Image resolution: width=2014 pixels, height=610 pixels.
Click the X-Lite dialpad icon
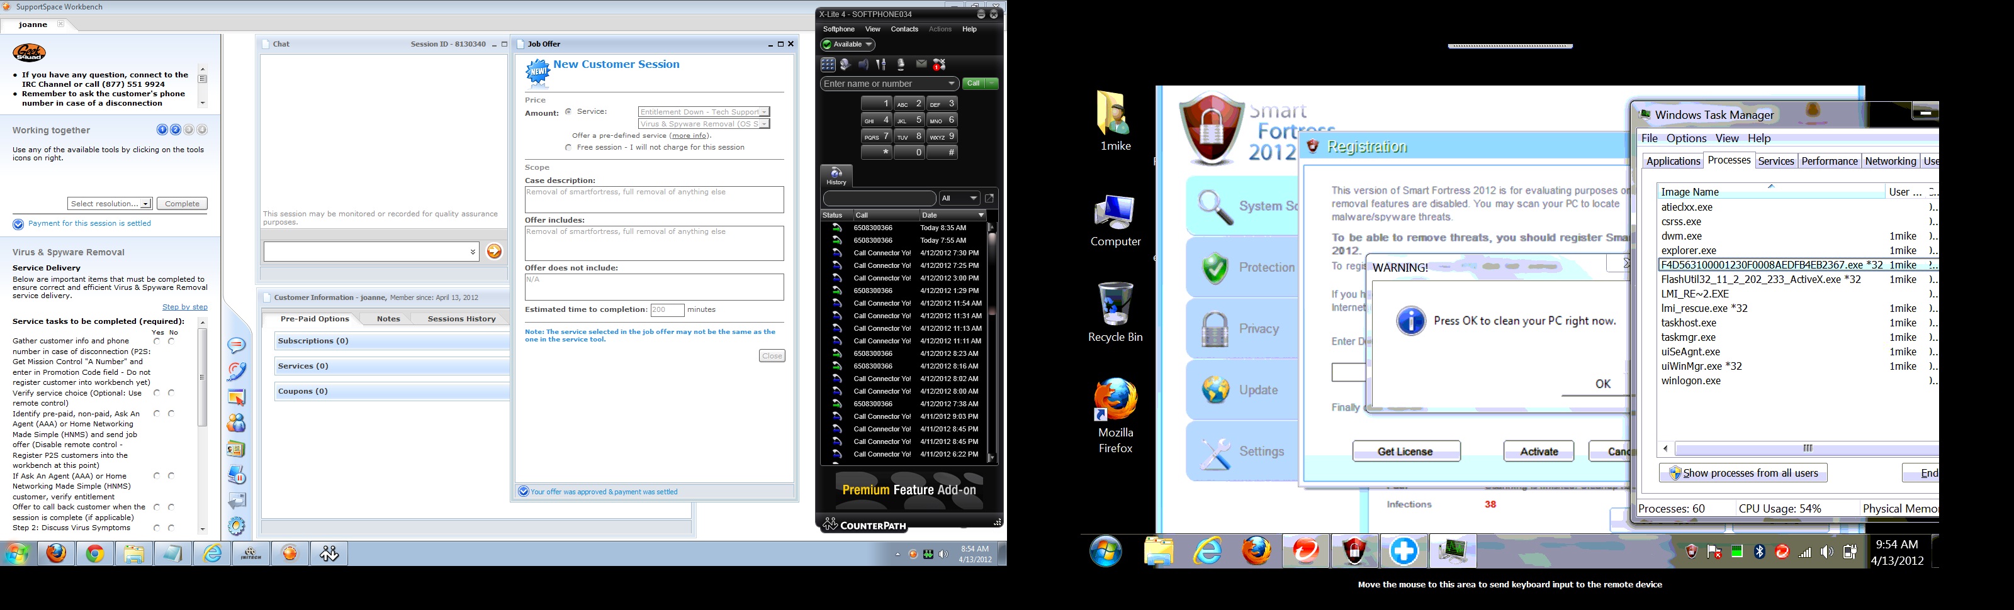828,65
